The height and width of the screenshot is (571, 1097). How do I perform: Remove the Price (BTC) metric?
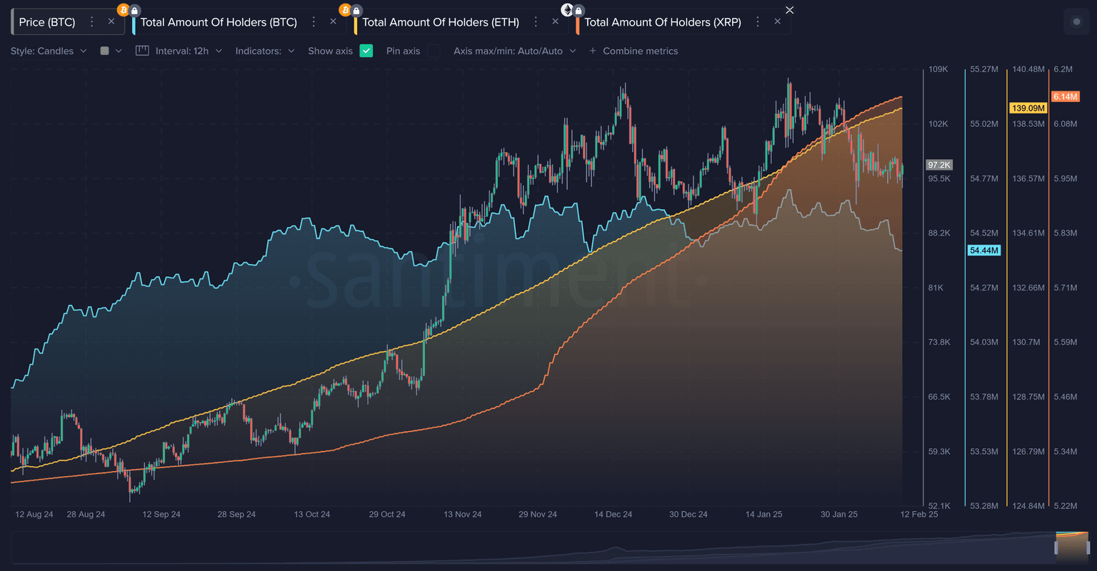pos(111,22)
